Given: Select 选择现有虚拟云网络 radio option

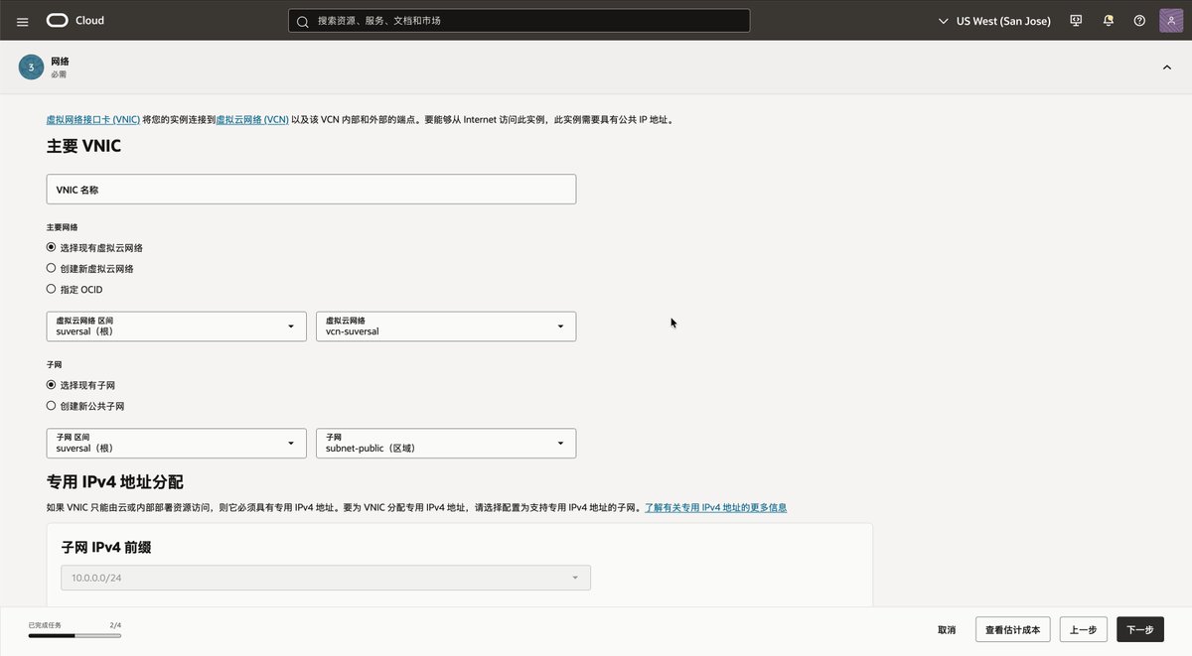Looking at the screenshot, I should (52, 247).
